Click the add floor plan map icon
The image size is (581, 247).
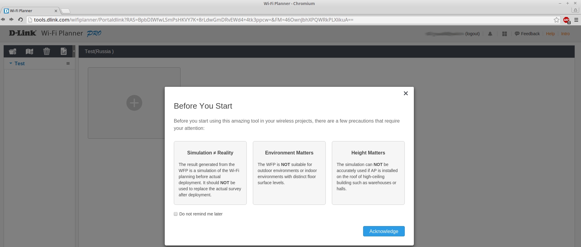click(x=29, y=52)
